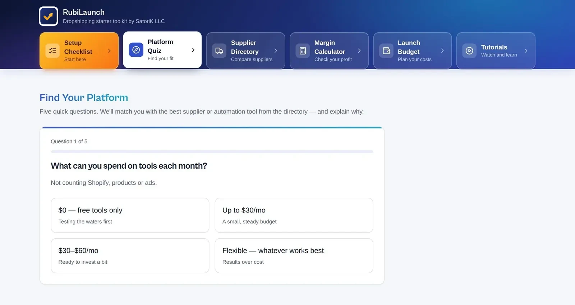
Task: Click the chevron on Setup Checklist card
Action: (109, 51)
